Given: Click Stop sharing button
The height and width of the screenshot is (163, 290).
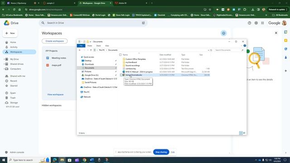Looking at the screenshot, I should (x=161, y=152).
